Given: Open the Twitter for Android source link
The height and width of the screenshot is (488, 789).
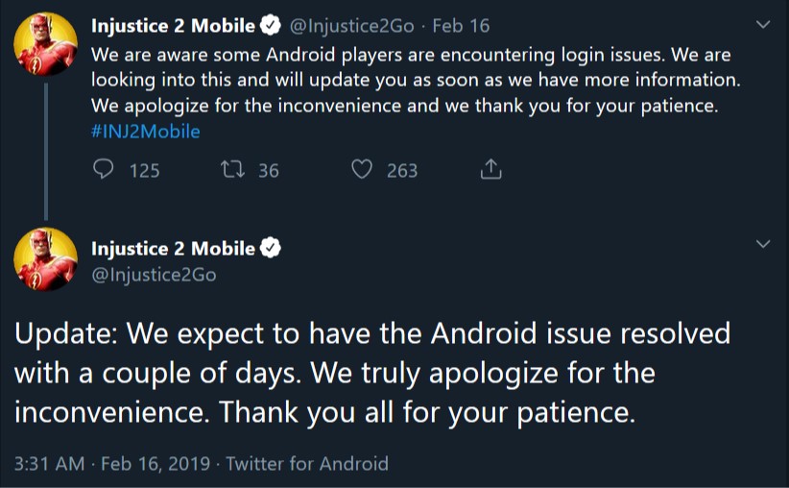Looking at the screenshot, I should click(x=307, y=463).
